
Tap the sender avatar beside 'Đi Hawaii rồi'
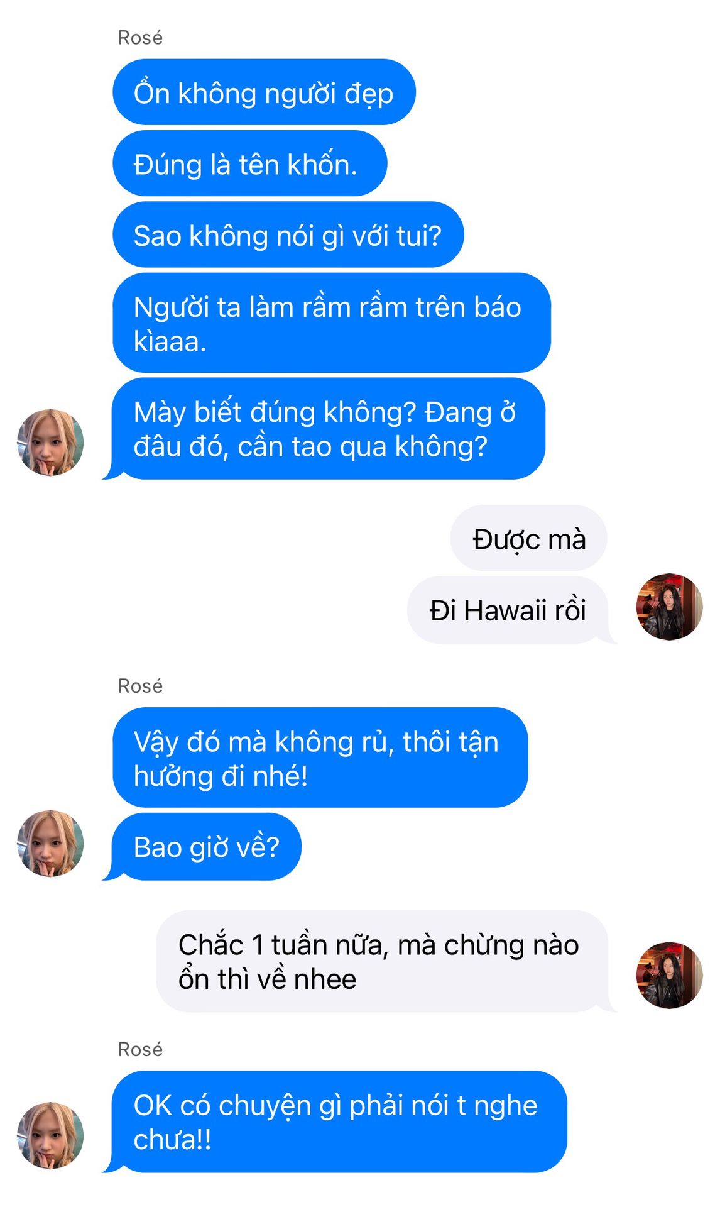click(x=669, y=607)
